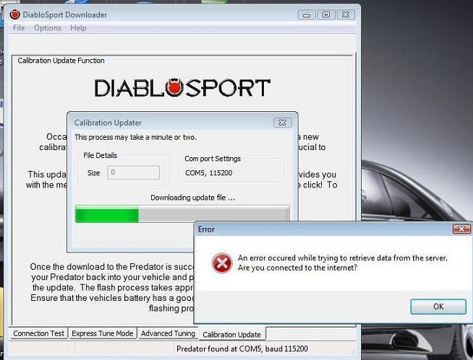Switch to the Express Tune Mode tab
Image resolution: width=473 pixels, height=360 pixels.
pos(103,333)
